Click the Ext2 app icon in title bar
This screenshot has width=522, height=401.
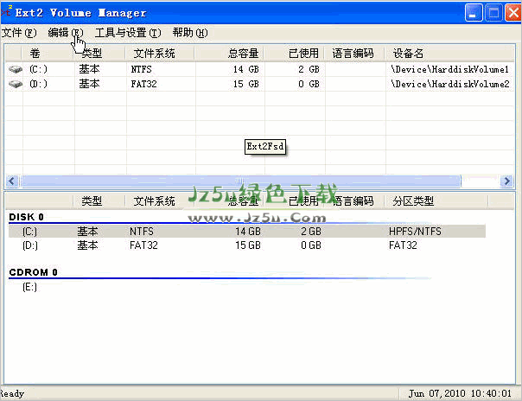pos(6,11)
